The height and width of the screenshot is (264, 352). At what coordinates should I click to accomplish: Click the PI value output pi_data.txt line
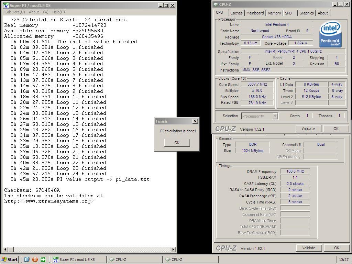tap(80, 179)
